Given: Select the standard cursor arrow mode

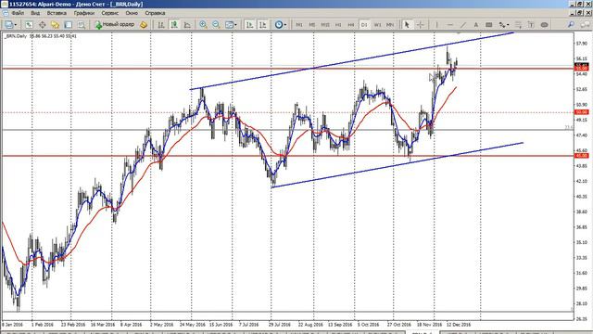Looking at the screenshot, I should pos(407,25).
